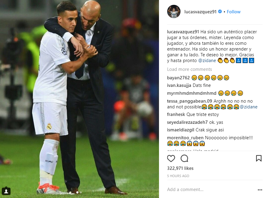Viewport: 265px width, 198px height.
Task: Follow lucasvazquez91
Action: point(234,12)
